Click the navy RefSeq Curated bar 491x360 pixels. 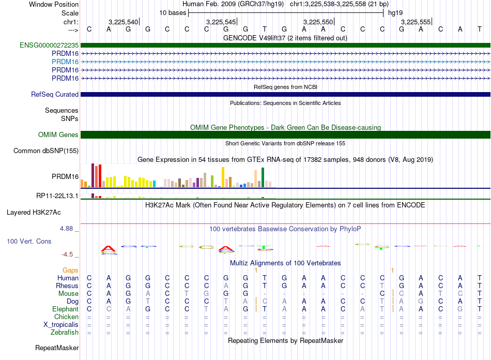point(285,94)
